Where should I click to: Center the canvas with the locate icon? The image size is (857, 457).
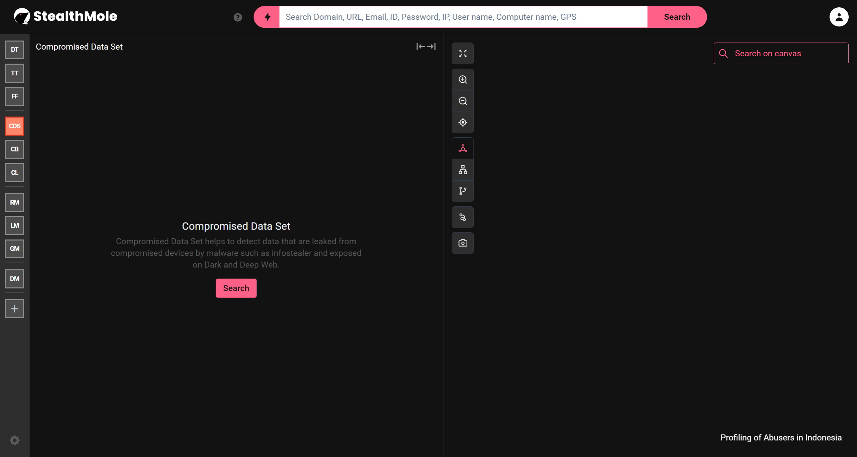point(463,122)
